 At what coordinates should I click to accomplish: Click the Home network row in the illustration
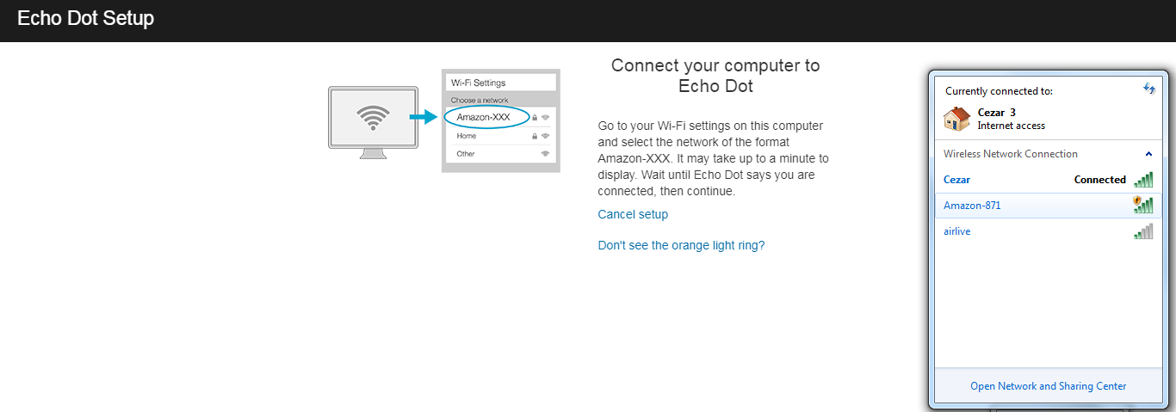[x=501, y=136]
